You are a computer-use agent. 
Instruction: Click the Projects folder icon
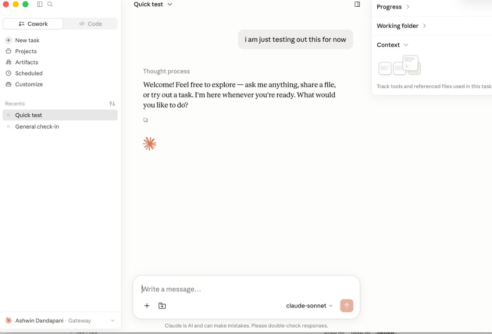point(9,51)
